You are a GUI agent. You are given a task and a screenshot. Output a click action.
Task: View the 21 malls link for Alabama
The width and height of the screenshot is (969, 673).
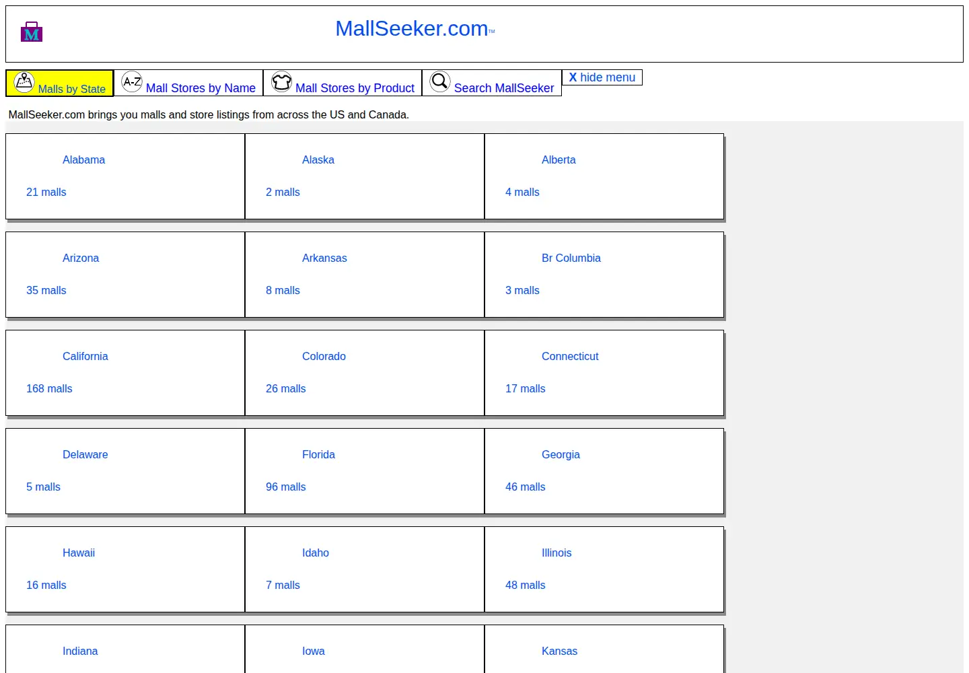pyautogui.click(x=46, y=192)
